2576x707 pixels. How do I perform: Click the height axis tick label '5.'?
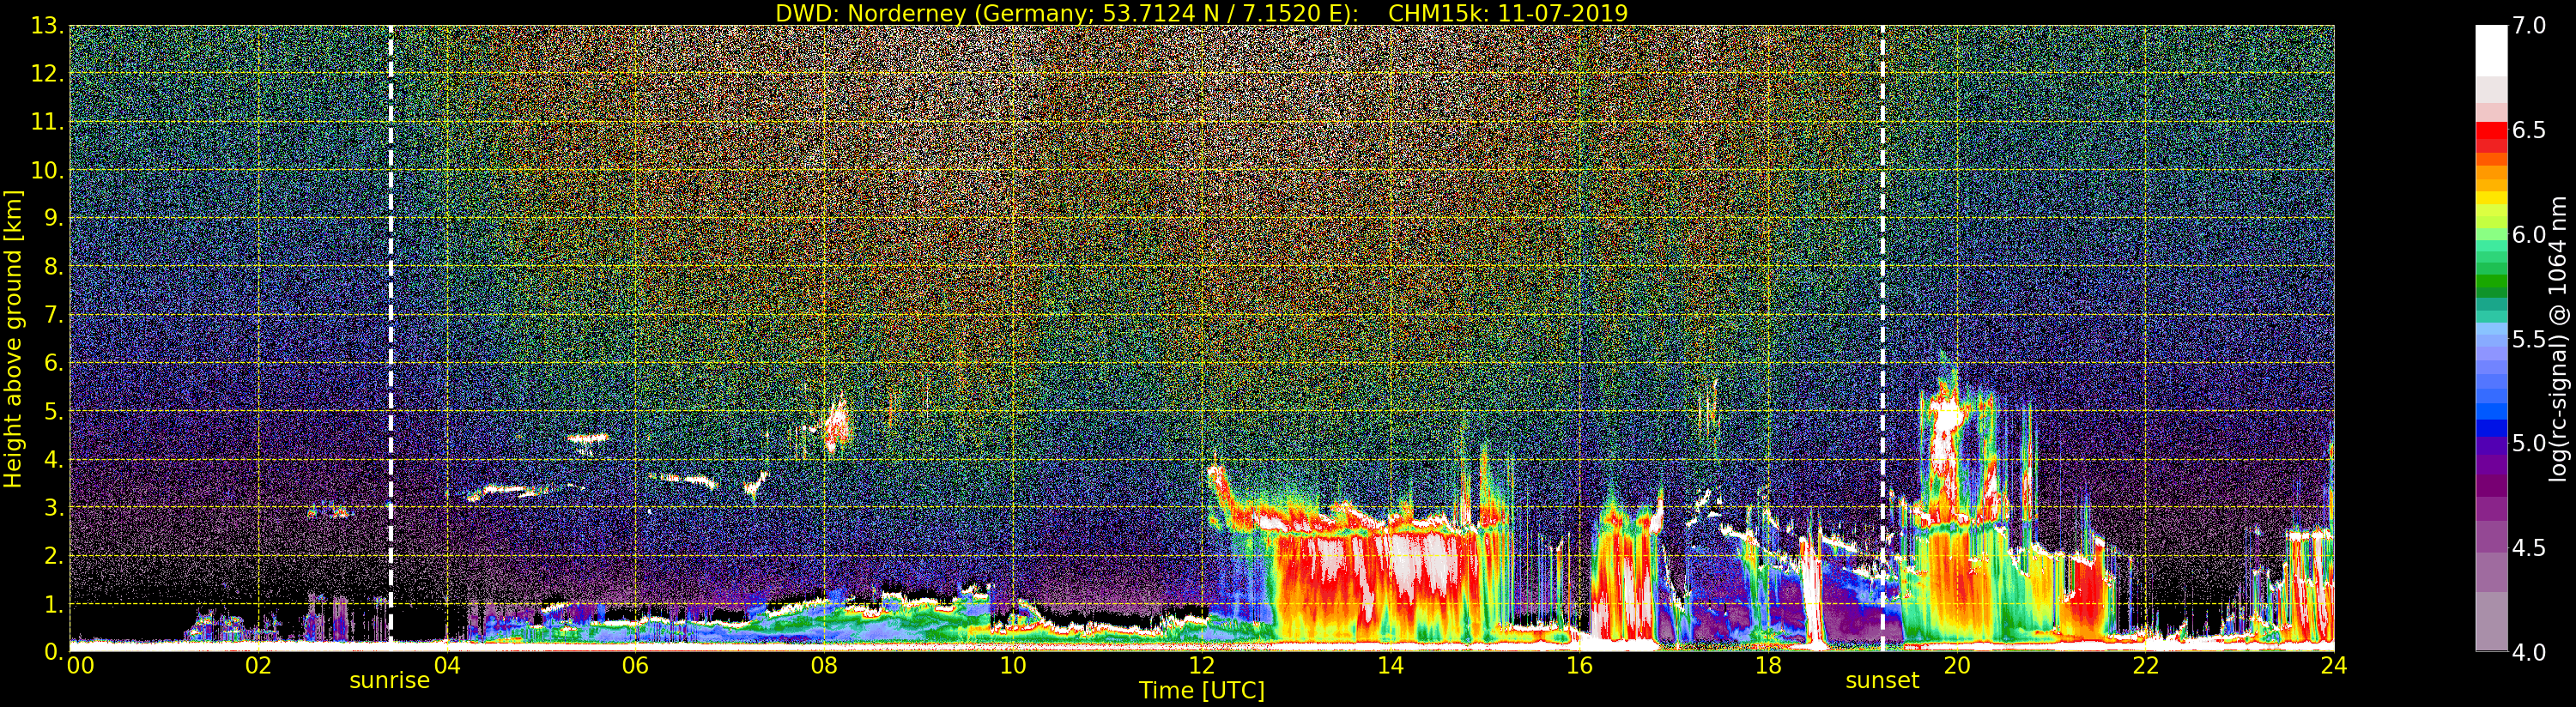click(53, 411)
